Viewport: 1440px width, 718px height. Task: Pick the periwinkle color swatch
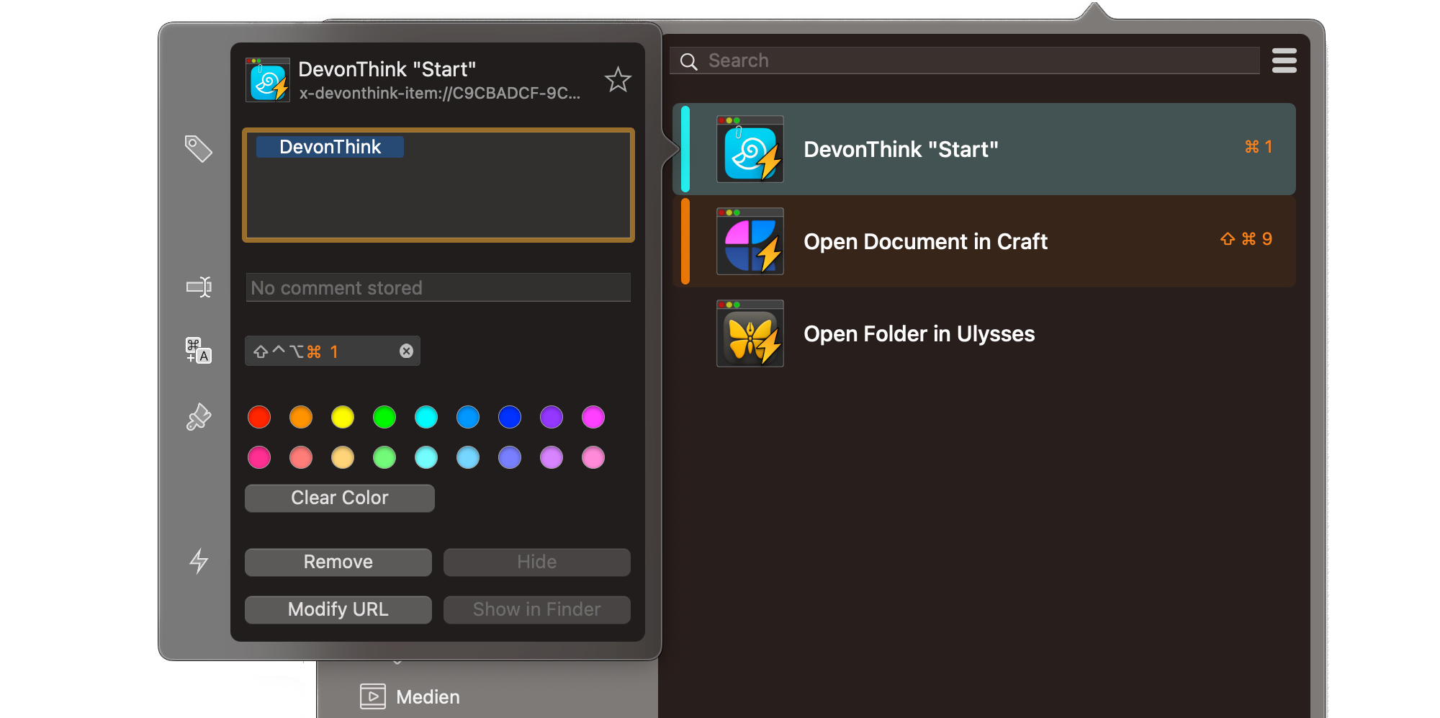pos(510,457)
